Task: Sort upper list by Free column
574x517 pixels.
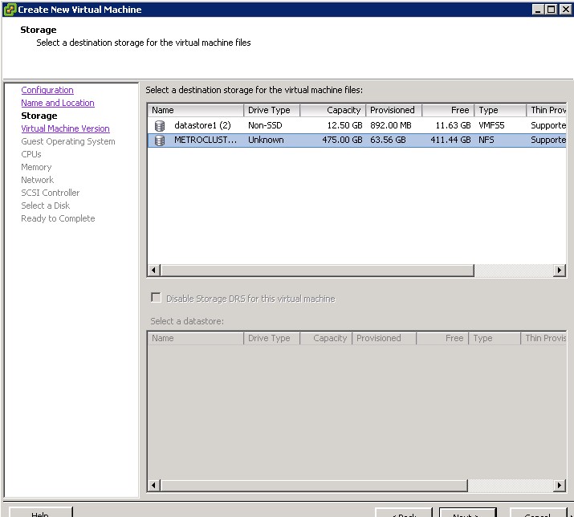Action: [448, 110]
